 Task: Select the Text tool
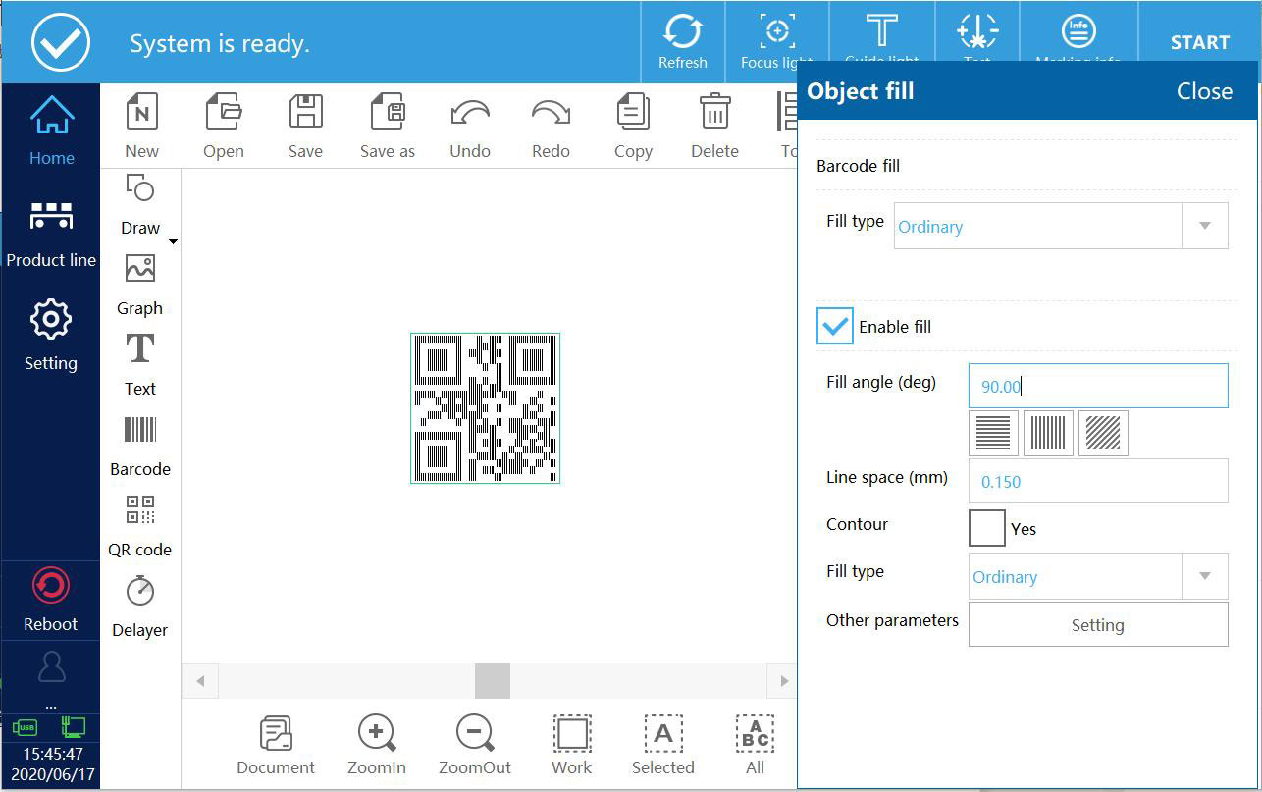(x=140, y=348)
